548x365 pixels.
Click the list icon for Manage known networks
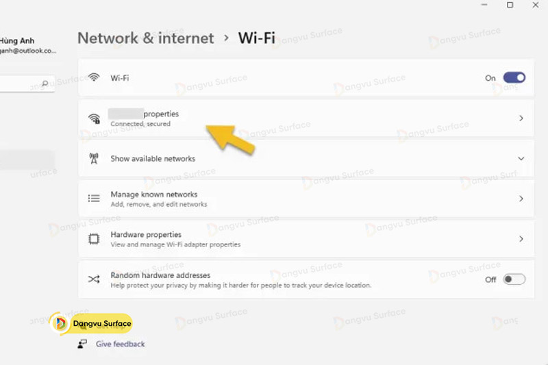[94, 199]
